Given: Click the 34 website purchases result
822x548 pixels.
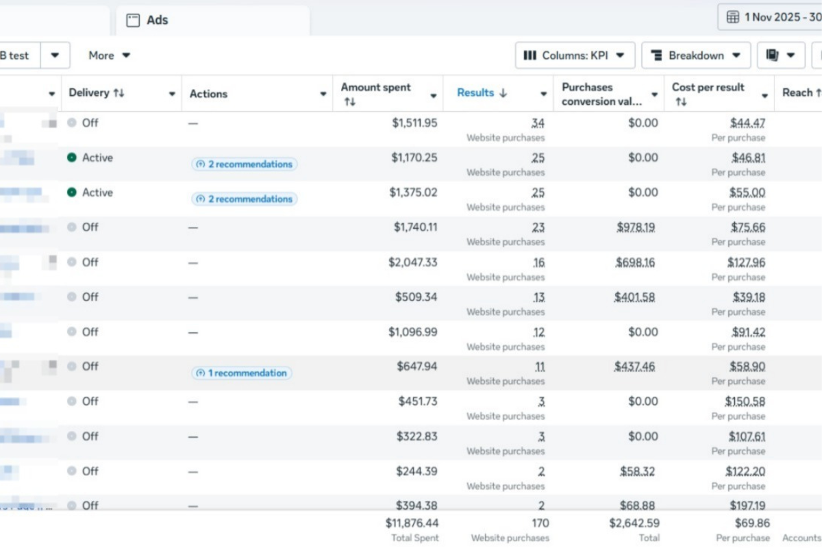Looking at the screenshot, I should pyautogui.click(x=538, y=123).
